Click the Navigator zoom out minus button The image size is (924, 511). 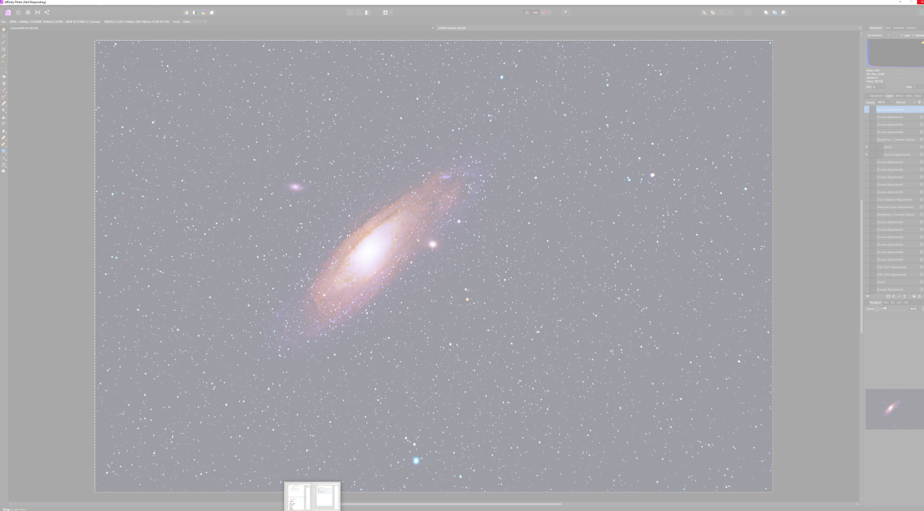[x=877, y=309]
